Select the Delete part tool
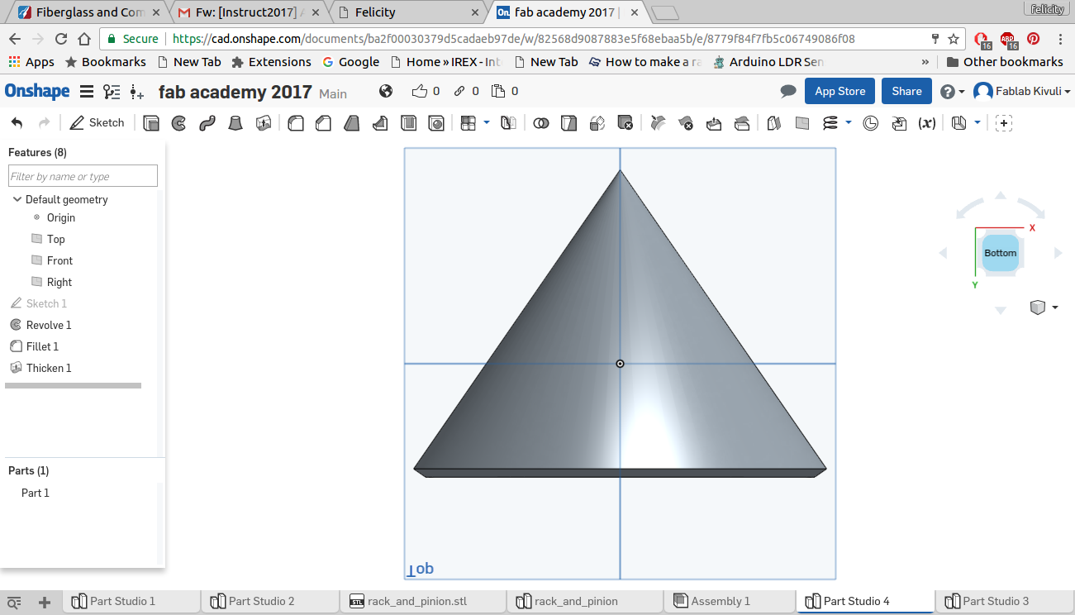 coord(625,123)
